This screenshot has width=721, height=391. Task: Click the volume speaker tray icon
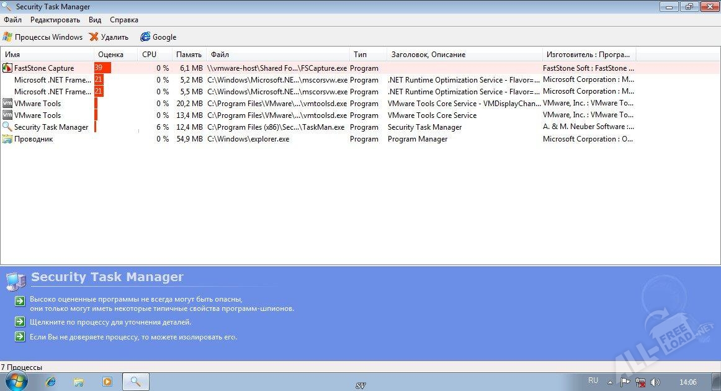(x=655, y=382)
